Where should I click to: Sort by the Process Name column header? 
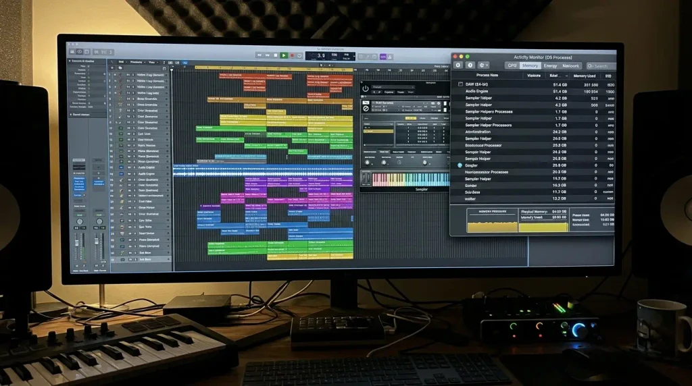(x=487, y=76)
